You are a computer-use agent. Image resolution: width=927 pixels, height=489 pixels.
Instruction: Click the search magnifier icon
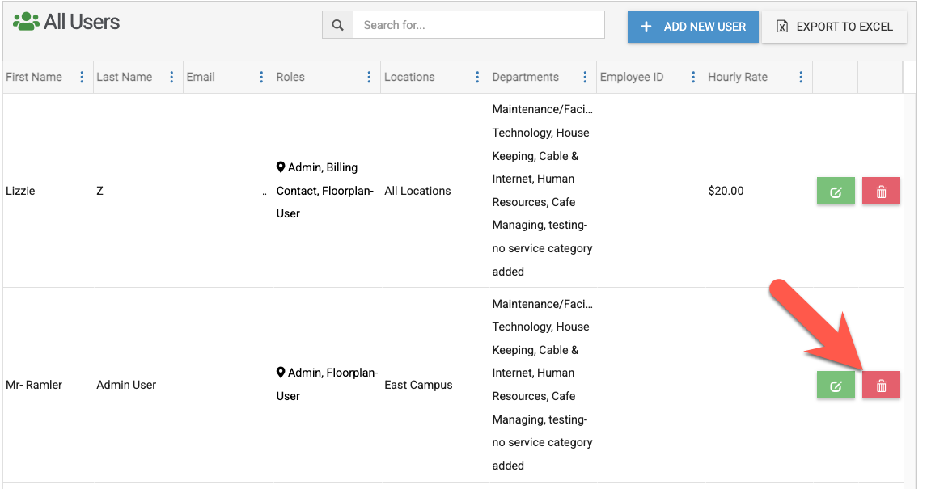click(337, 25)
